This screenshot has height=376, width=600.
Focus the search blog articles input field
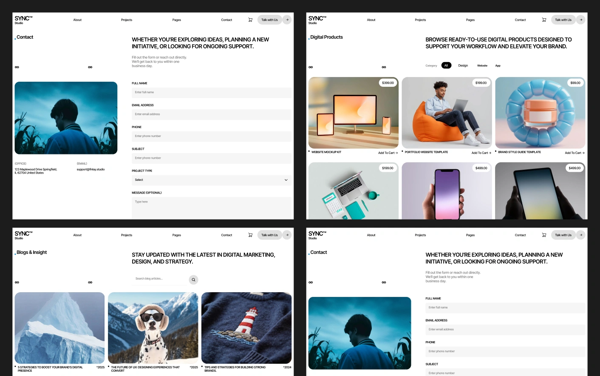tap(160, 279)
